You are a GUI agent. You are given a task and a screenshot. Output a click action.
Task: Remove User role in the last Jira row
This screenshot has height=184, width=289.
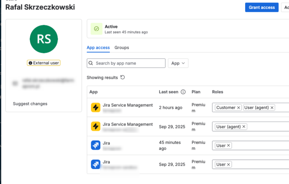(x=228, y=164)
